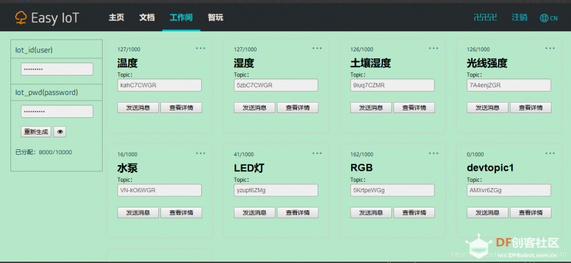This screenshot has width=571, height=263.
Task: Click the 0/1000 count on devtopic1 card
Action: tap(475, 155)
